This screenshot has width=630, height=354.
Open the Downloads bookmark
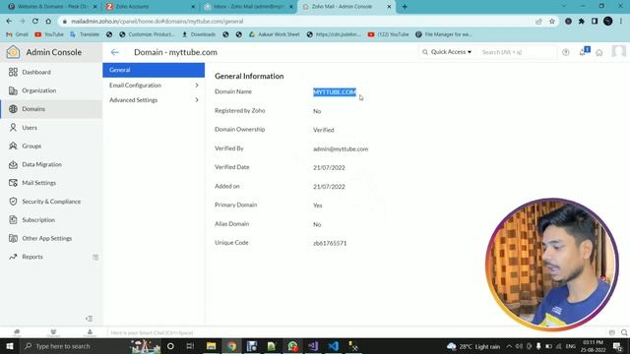point(199,34)
